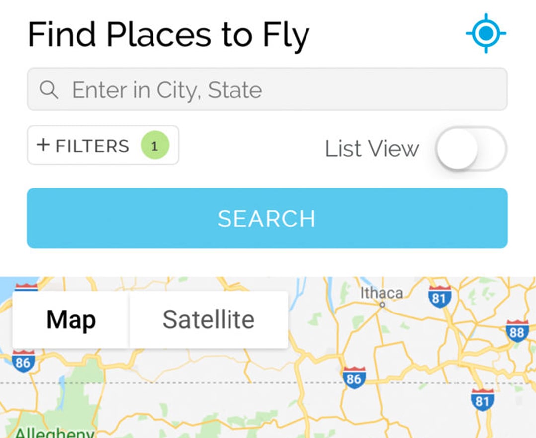Click the blue SEARCH button

click(x=267, y=218)
